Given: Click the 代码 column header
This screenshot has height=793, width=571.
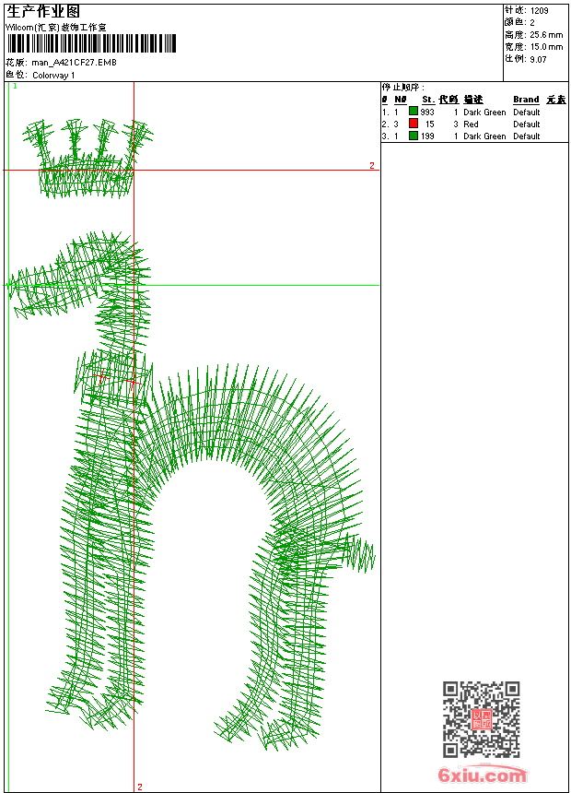Looking at the screenshot, I should click(449, 100).
